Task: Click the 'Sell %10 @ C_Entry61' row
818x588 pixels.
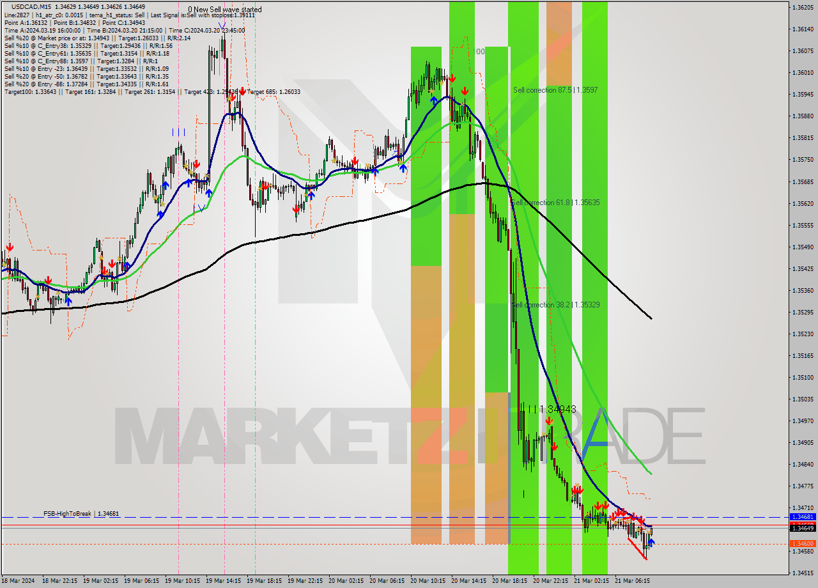Action: tap(86, 53)
